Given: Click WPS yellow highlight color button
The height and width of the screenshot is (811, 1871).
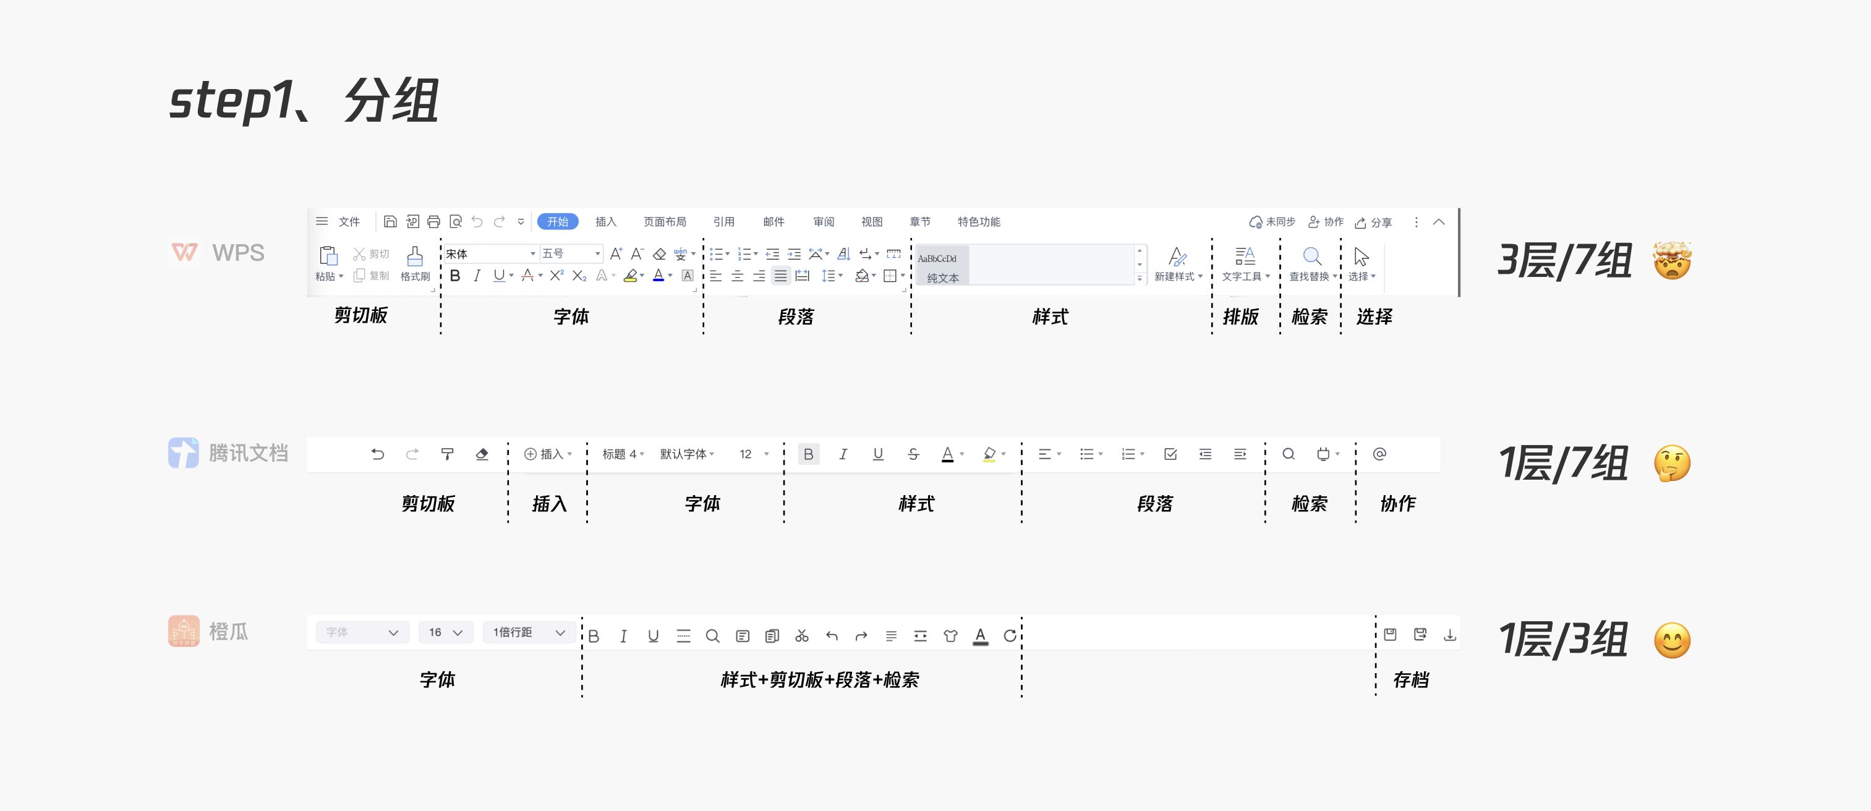Looking at the screenshot, I should [x=631, y=276].
